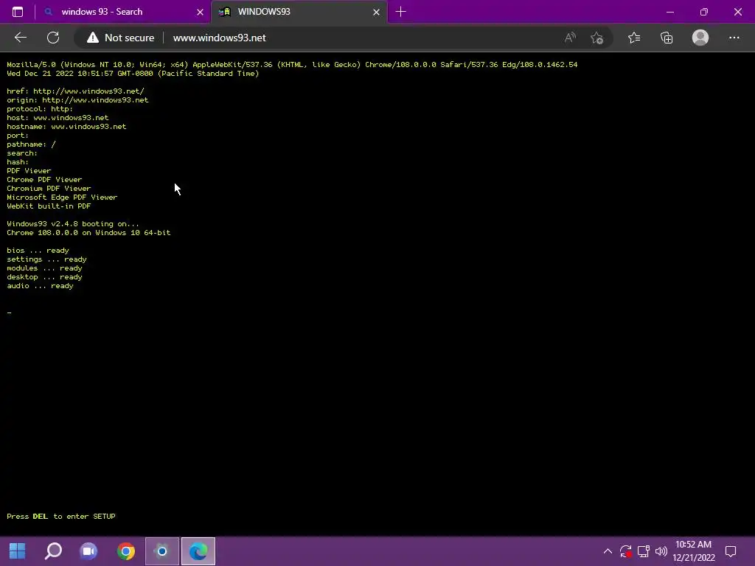The width and height of the screenshot is (755, 566).
Task: Click the 'bios ... ready' line
Action: pos(38,251)
